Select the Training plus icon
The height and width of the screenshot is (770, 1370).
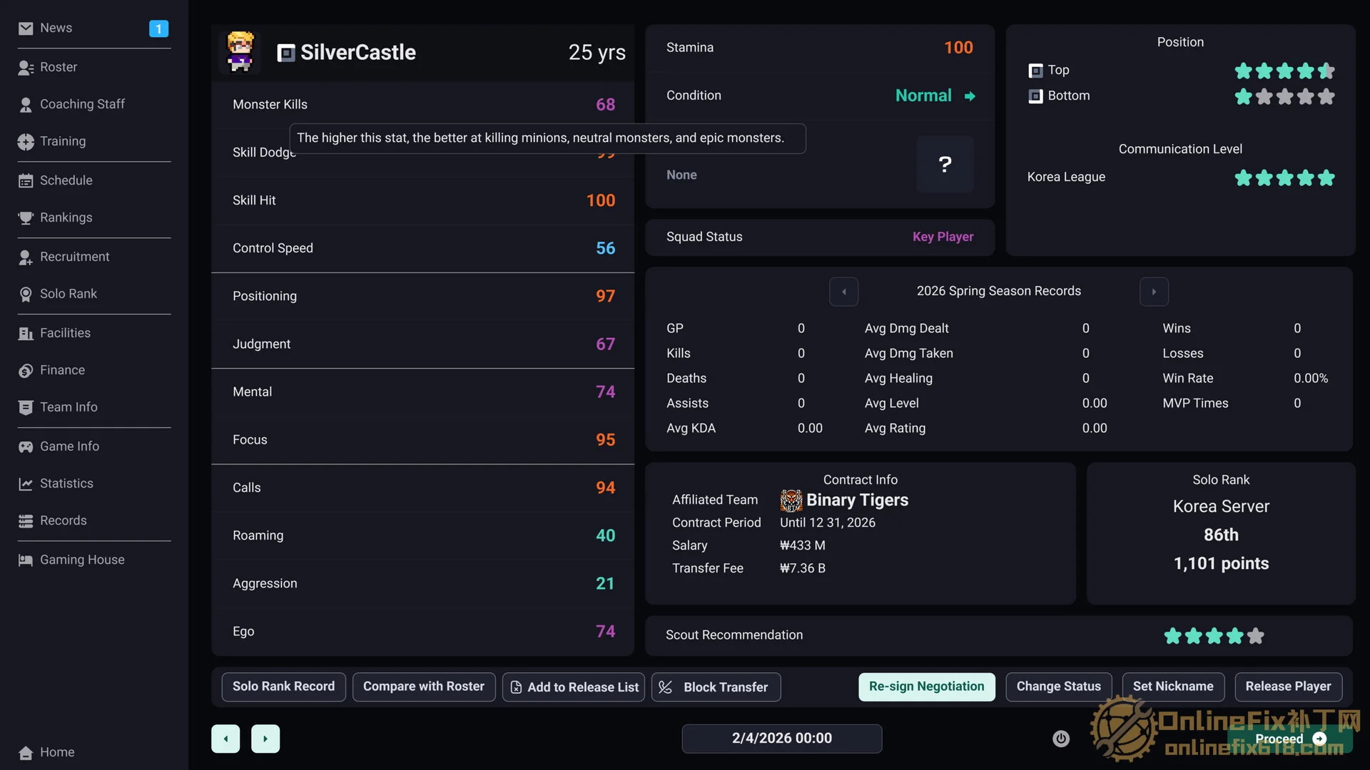point(26,142)
